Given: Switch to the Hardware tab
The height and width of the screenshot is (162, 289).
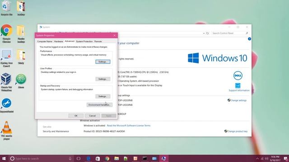Looking at the screenshot, I should 58,41.
